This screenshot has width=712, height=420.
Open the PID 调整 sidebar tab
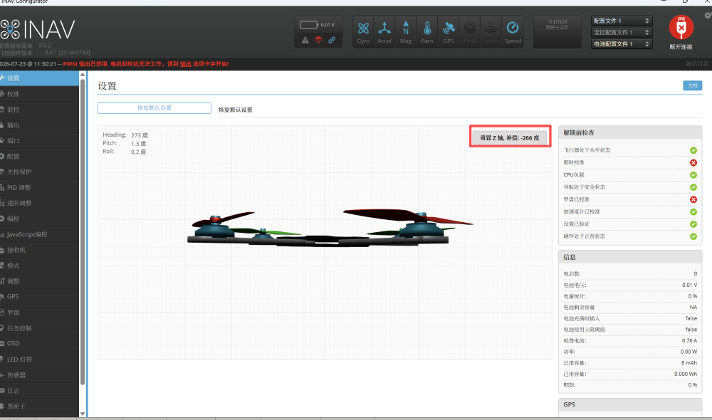click(39, 187)
